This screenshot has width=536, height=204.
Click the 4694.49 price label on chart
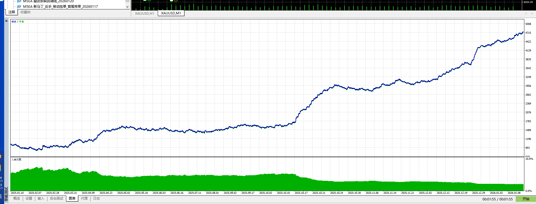point(528,2)
